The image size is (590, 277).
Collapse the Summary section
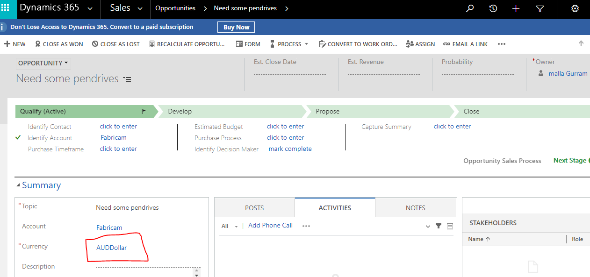coord(18,185)
